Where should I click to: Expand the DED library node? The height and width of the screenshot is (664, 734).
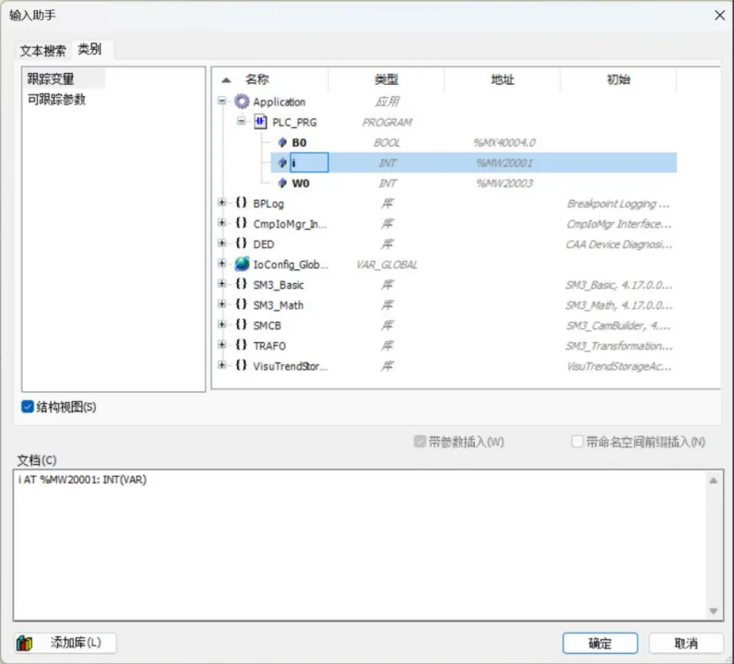(222, 243)
